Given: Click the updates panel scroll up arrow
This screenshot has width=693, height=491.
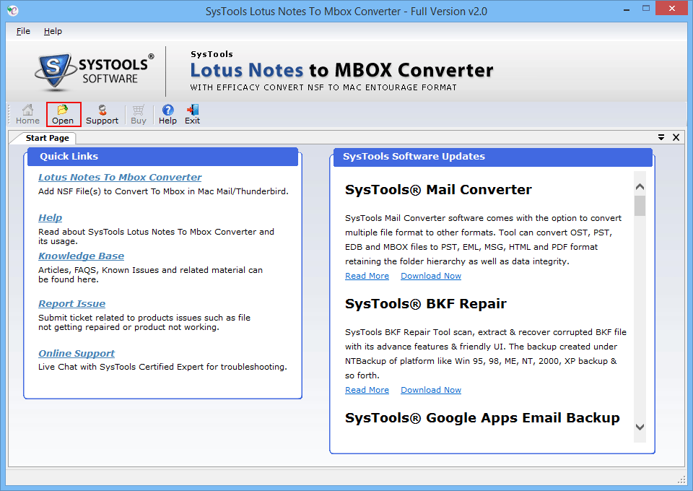Looking at the screenshot, I should (x=640, y=187).
